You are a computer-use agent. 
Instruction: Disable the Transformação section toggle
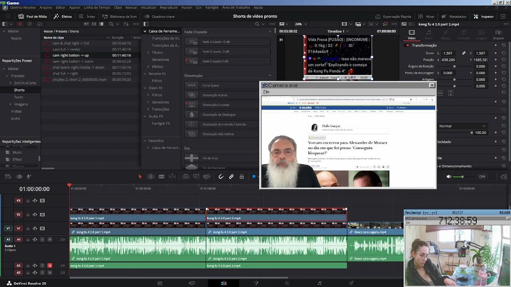point(407,45)
